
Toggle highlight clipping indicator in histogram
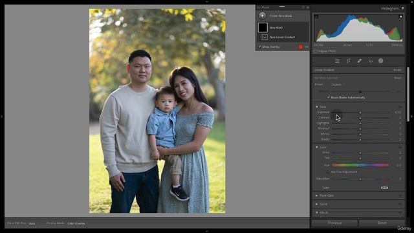click(400, 16)
